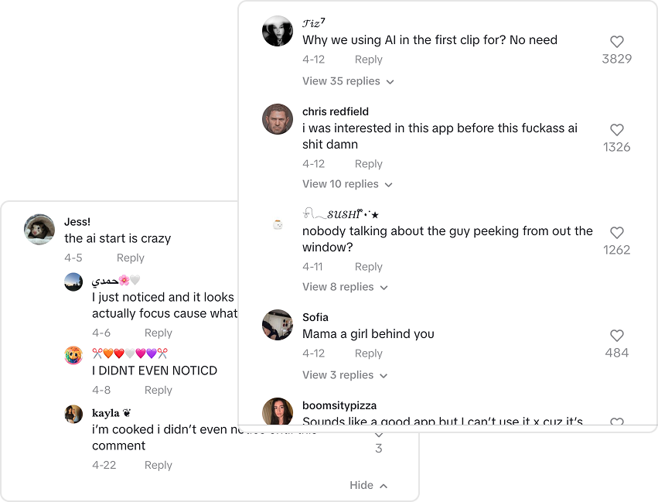Expand View 8 replies
Image resolution: width=658 pixels, height=502 pixels.
tap(345, 287)
